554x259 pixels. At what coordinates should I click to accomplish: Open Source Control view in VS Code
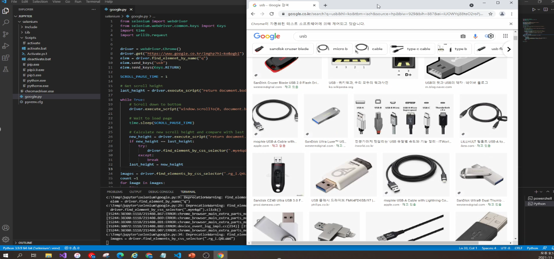tap(6, 34)
